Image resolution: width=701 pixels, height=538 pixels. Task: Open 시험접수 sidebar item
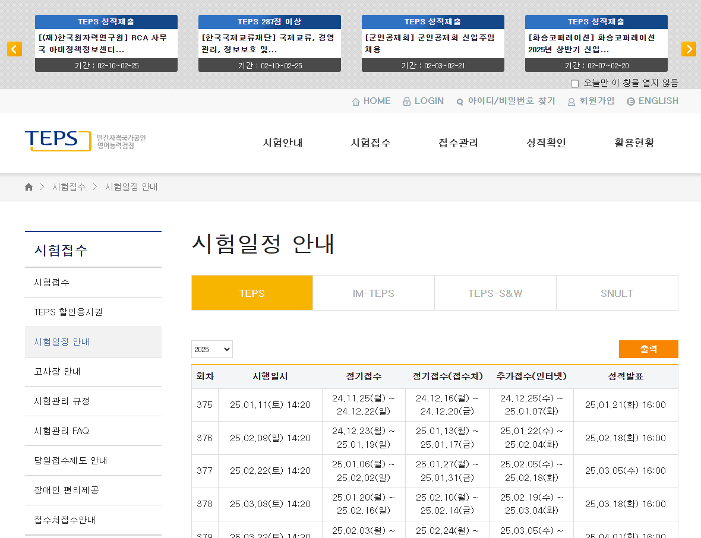point(93,283)
